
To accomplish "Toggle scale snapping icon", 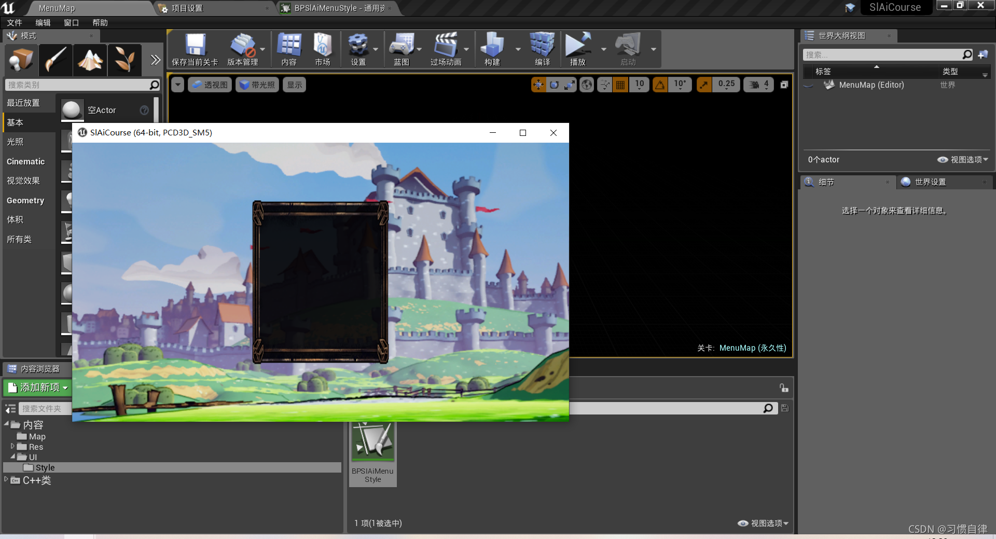I will (x=704, y=85).
